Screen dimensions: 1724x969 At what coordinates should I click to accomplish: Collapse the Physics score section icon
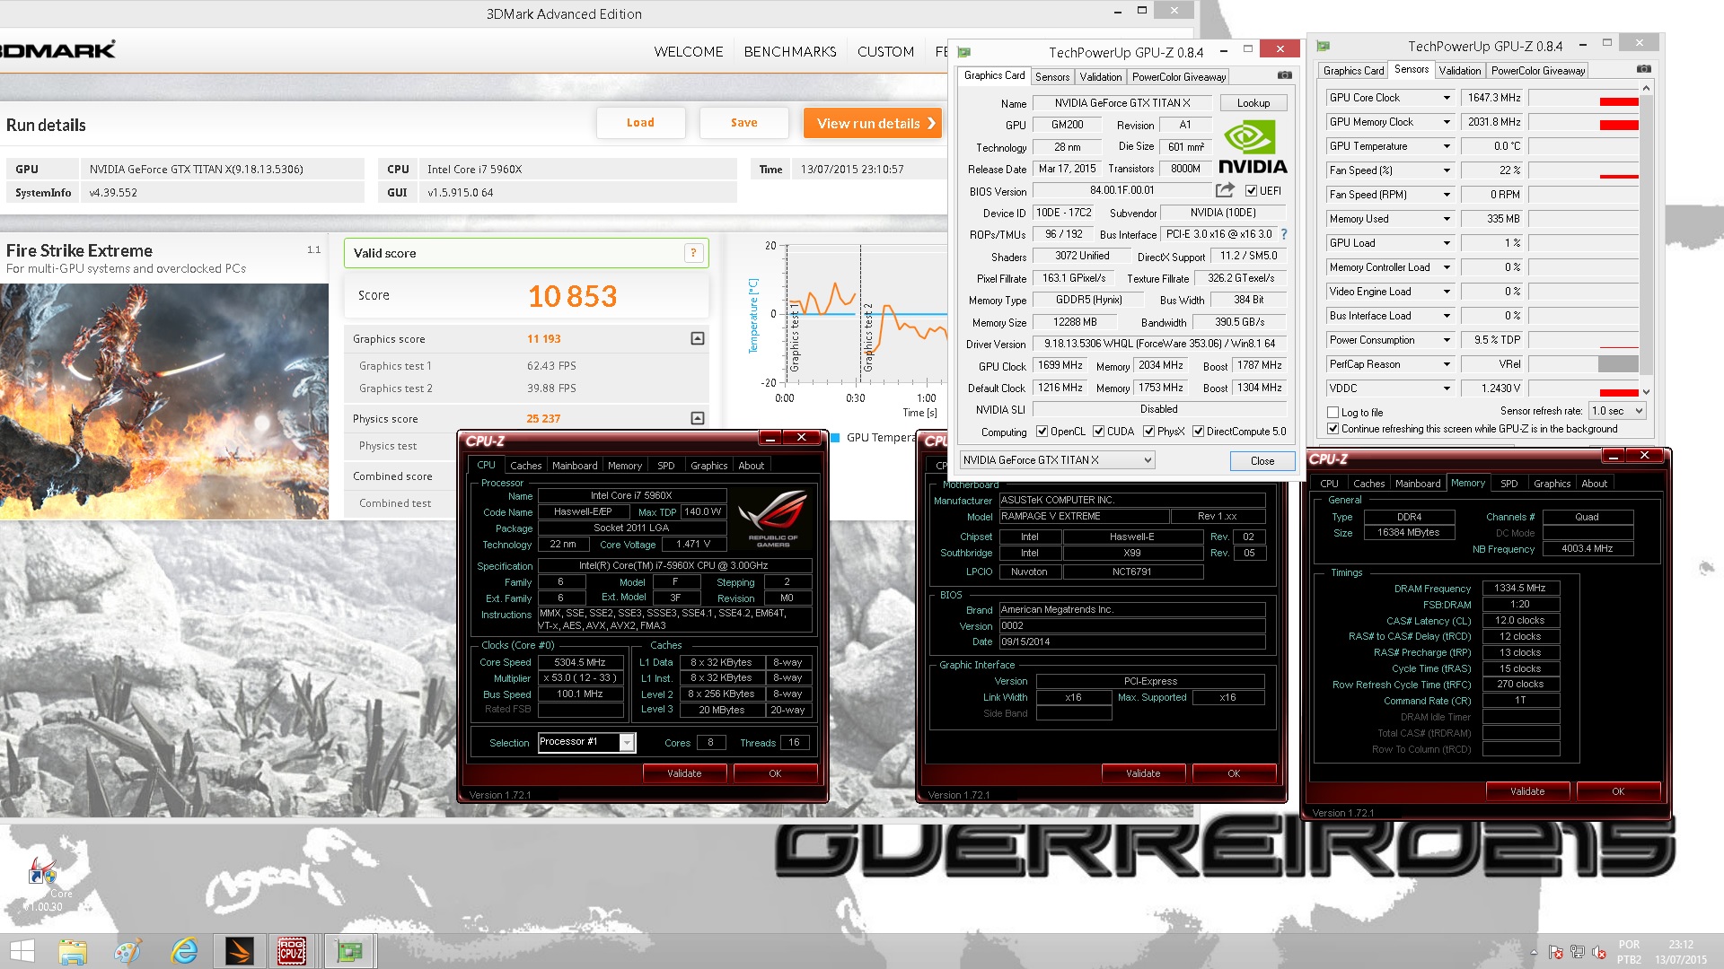click(x=698, y=418)
